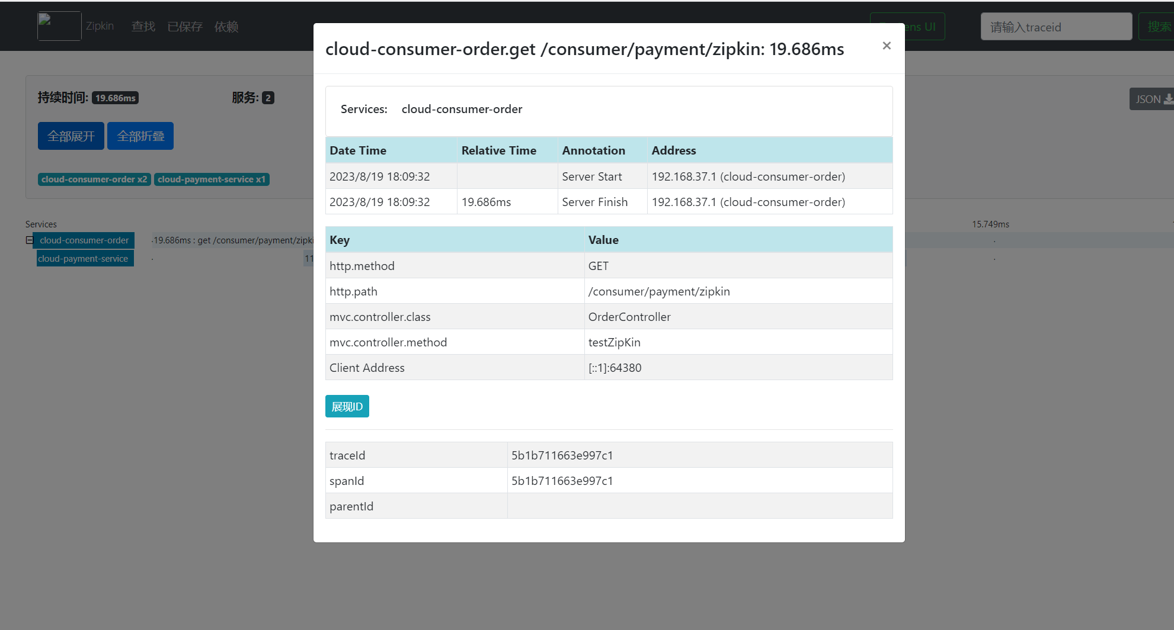
Task: Click the Server Finish row date time
Action: click(x=391, y=202)
